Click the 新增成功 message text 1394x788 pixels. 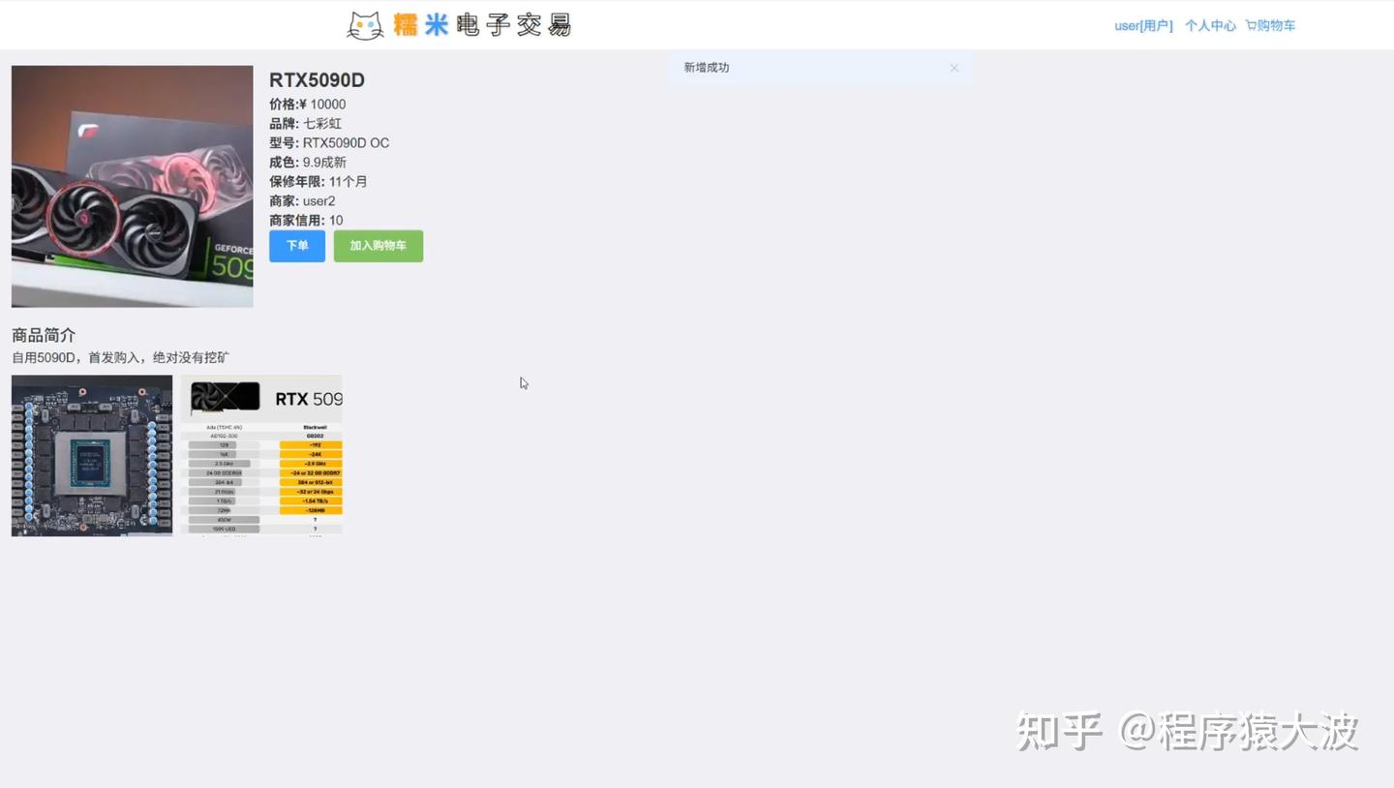click(707, 68)
